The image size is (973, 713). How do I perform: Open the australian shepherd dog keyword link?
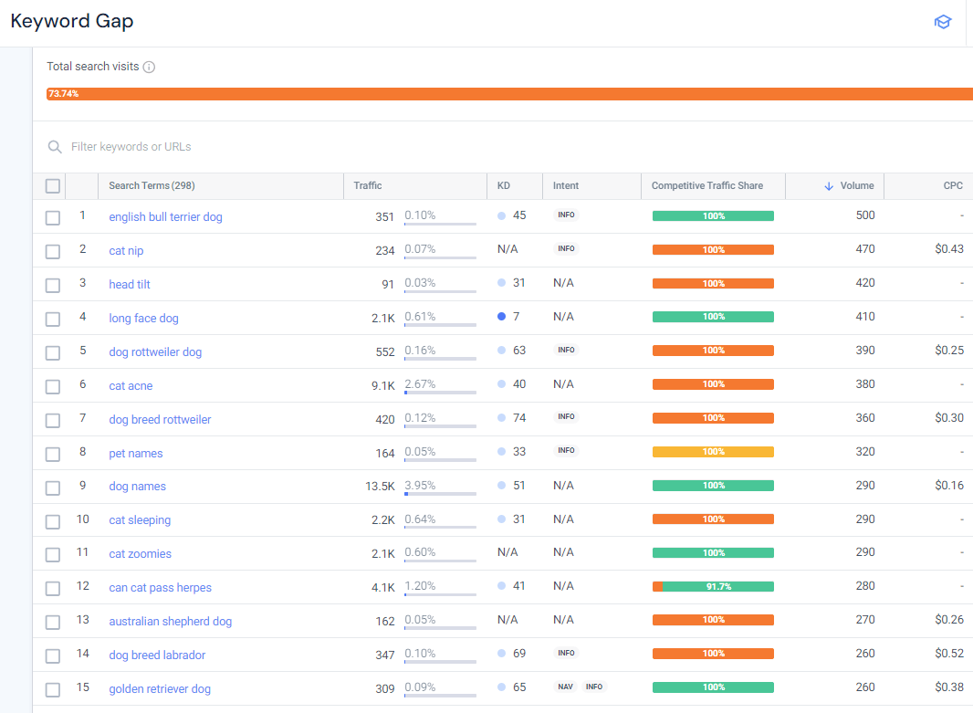tap(170, 620)
